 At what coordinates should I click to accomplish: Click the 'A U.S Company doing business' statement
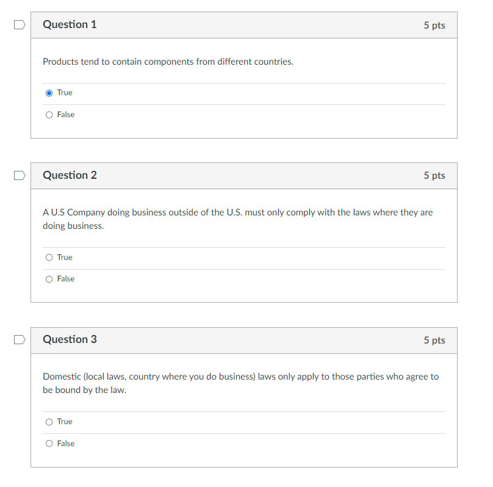click(x=237, y=212)
